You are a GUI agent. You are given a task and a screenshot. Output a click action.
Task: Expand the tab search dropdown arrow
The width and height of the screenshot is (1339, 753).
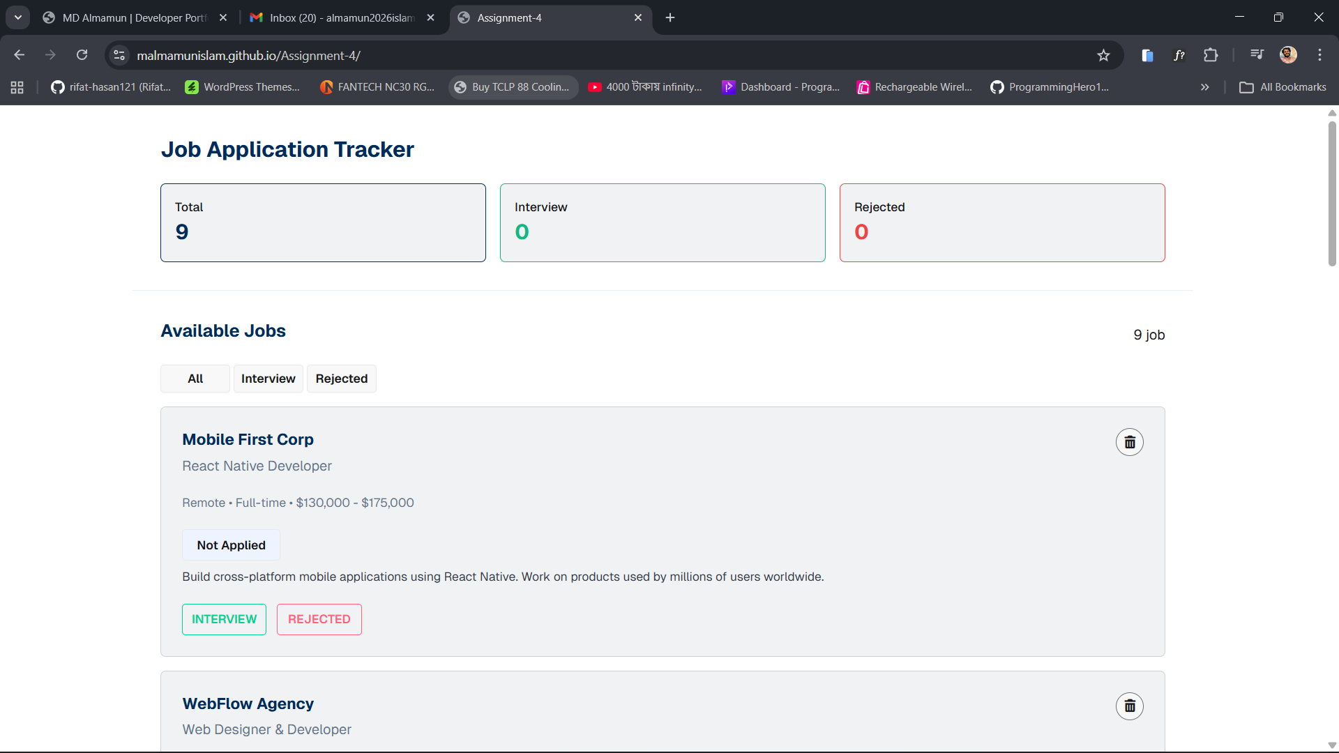coord(17,17)
